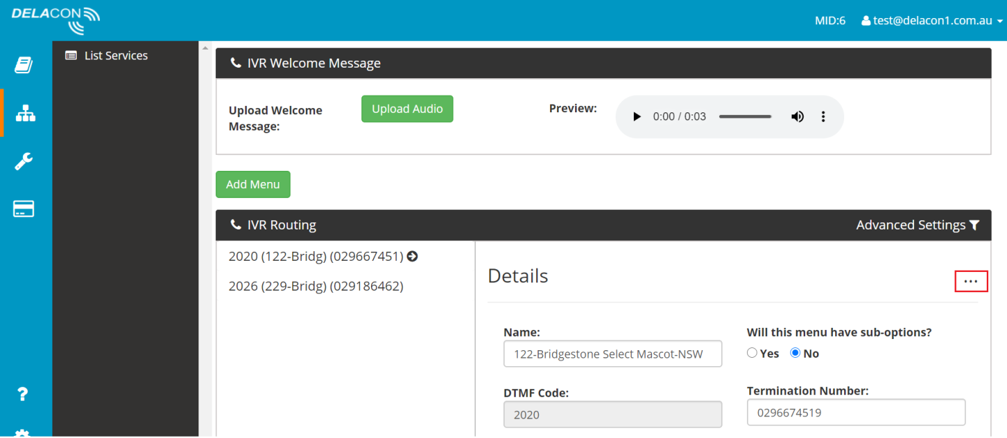The width and height of the screenshot is (1007, 438).
Task: Select routing entry 2026 (229-Bridg)
Action: point(316,286)
